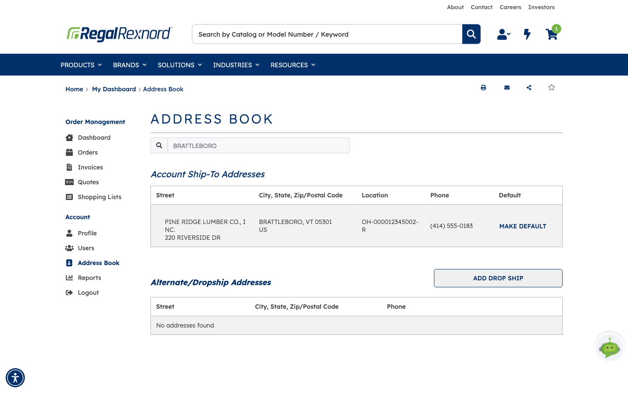Click the Profile person icon
This screenshot has width=628, height=393.
coord(69,233)
